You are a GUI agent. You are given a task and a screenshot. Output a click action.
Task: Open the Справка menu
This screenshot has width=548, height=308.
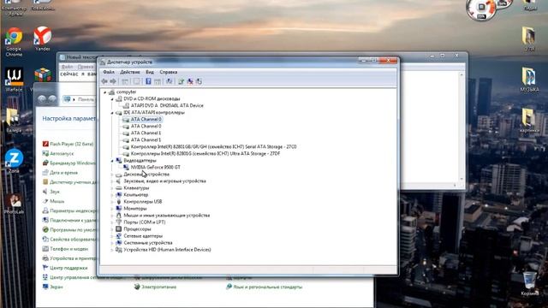[169, 72]
